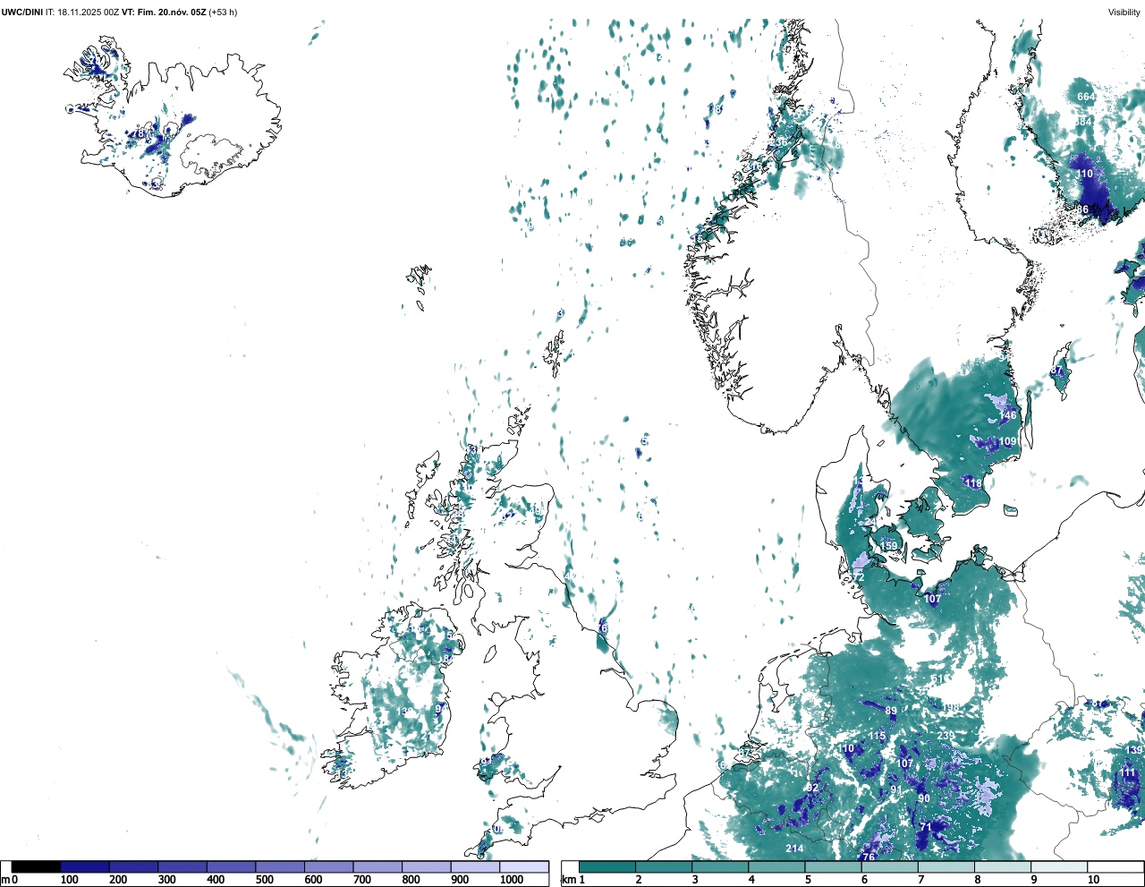Screen dimensions: 1145x887
Task: Click the 5–6 km legend color block
Action: [833, 866]
